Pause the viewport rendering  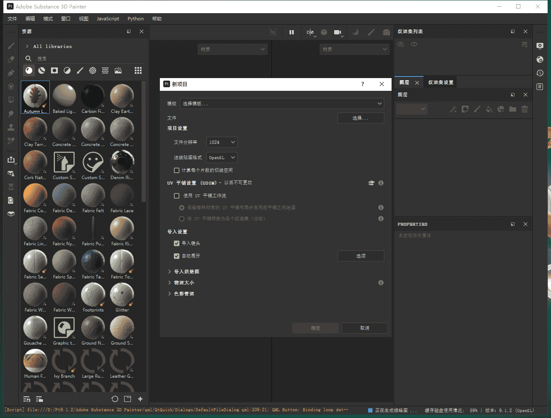[292, 32]
